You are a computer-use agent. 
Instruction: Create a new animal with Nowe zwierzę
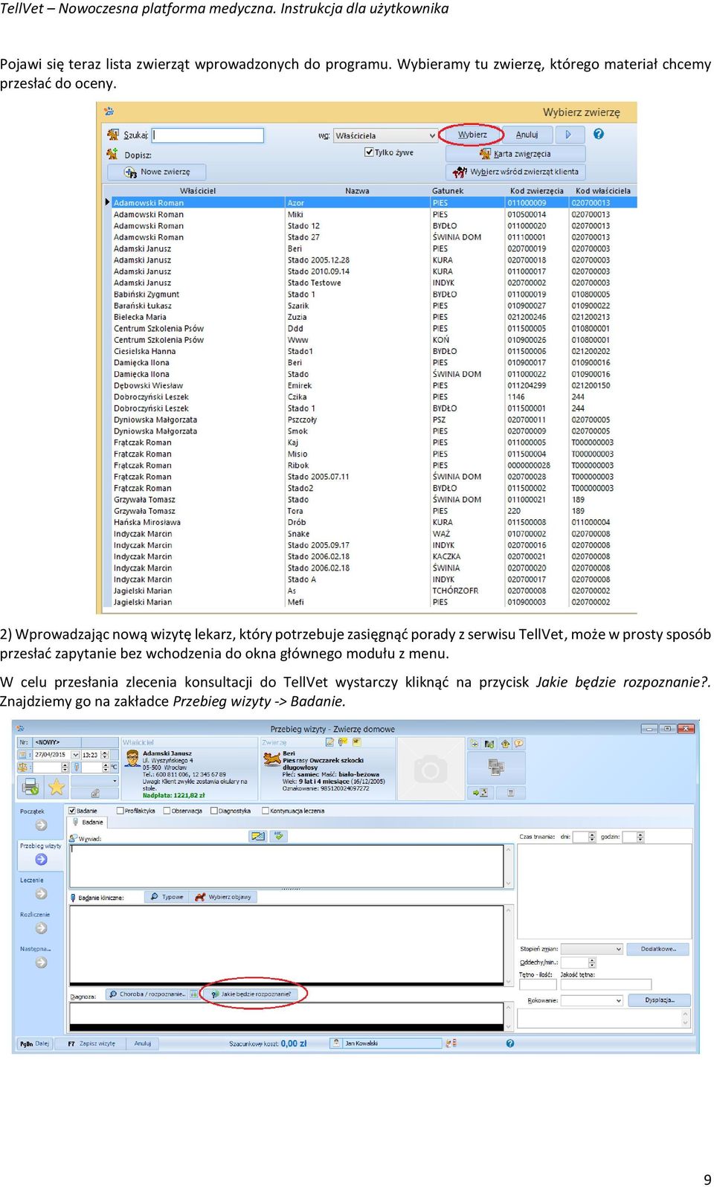click(x=156, y=172)
